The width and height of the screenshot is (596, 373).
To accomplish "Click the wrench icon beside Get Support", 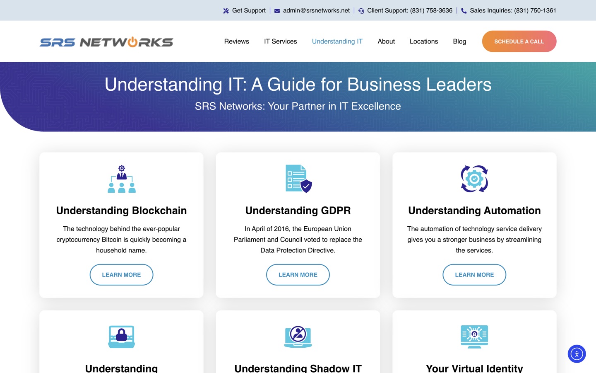I will [226, 11].
